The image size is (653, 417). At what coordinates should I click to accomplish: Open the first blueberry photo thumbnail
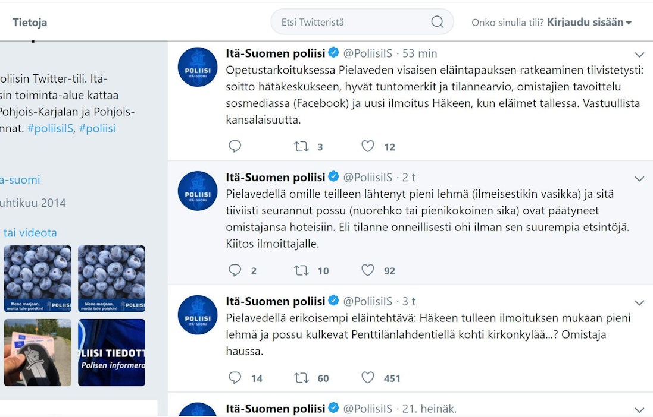38,279
